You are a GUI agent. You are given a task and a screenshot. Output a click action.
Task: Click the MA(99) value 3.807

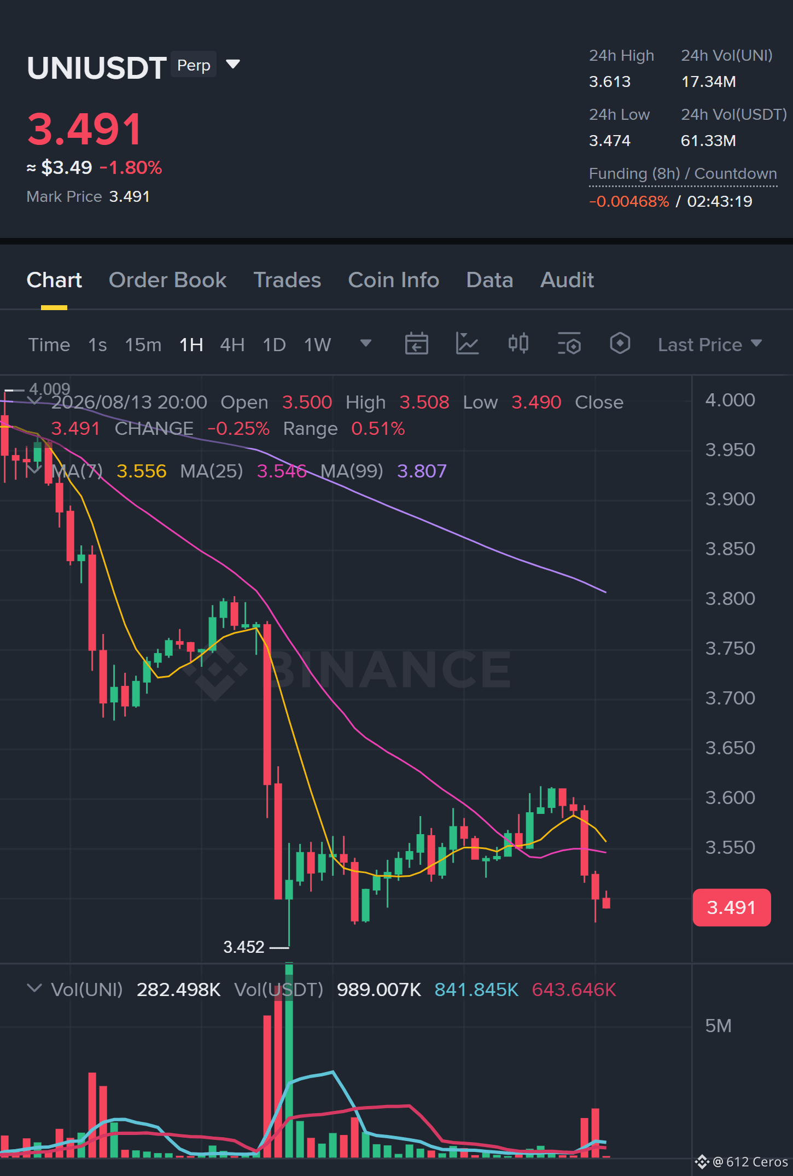[422, 471]
